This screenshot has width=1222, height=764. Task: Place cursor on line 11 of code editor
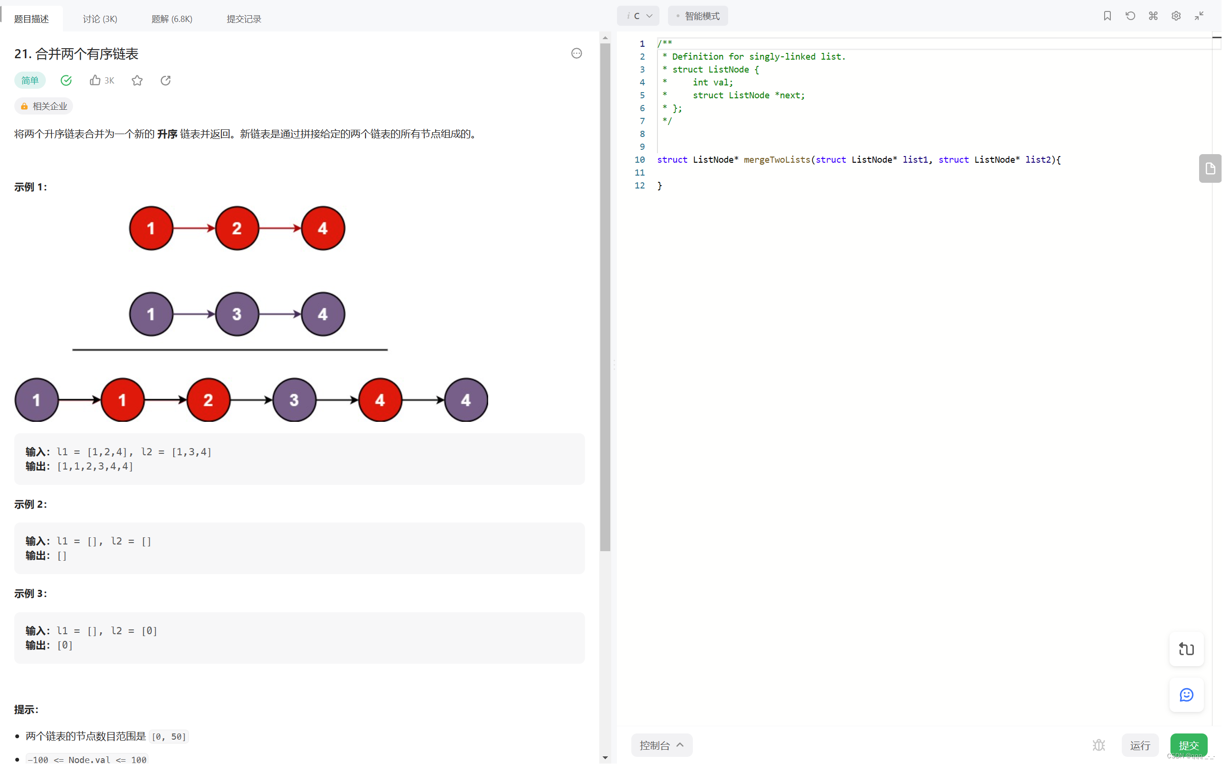tap(935, 173)
